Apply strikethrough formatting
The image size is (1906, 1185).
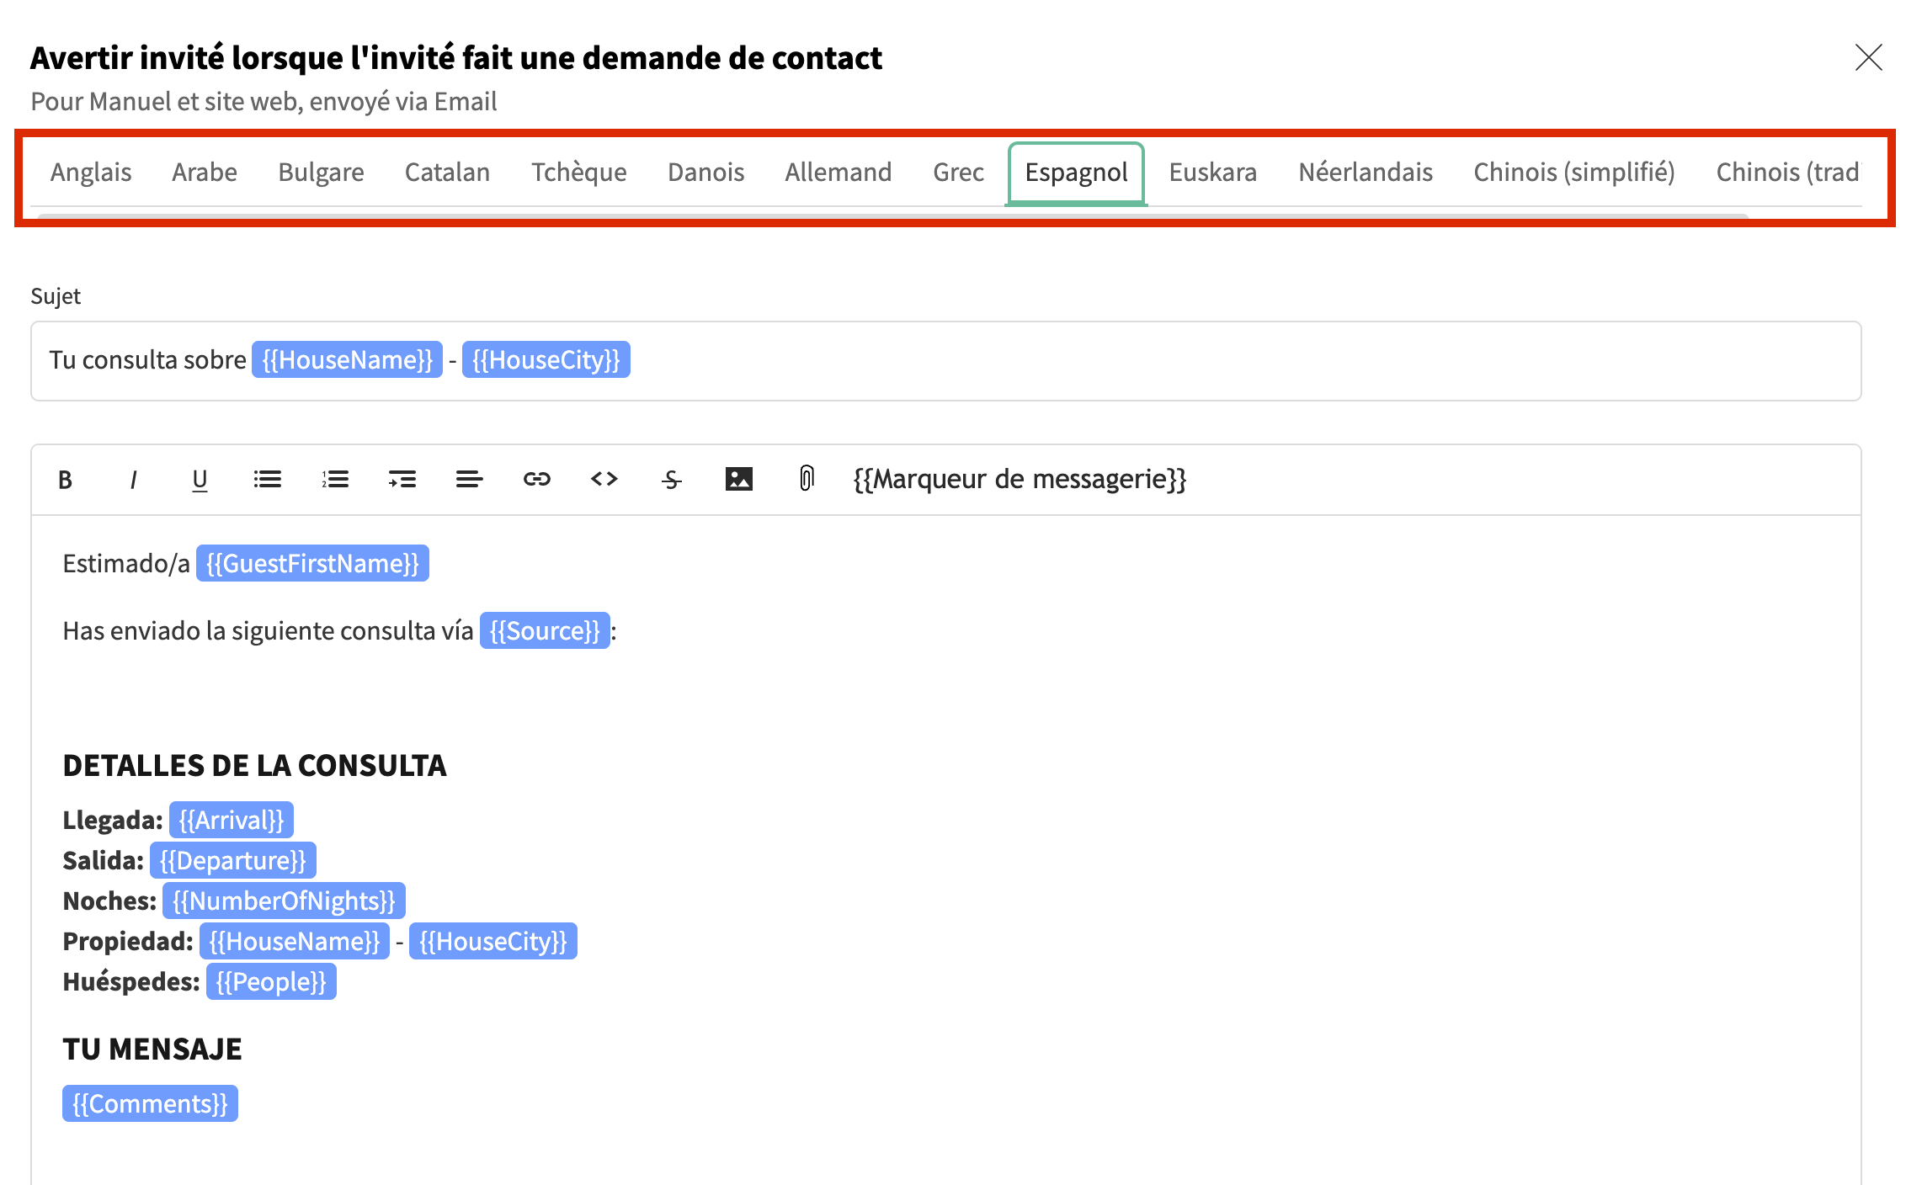[671, 480]
